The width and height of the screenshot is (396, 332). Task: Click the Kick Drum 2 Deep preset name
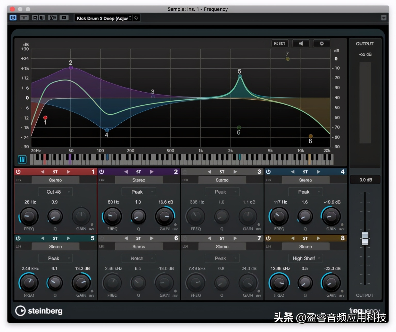102,18
